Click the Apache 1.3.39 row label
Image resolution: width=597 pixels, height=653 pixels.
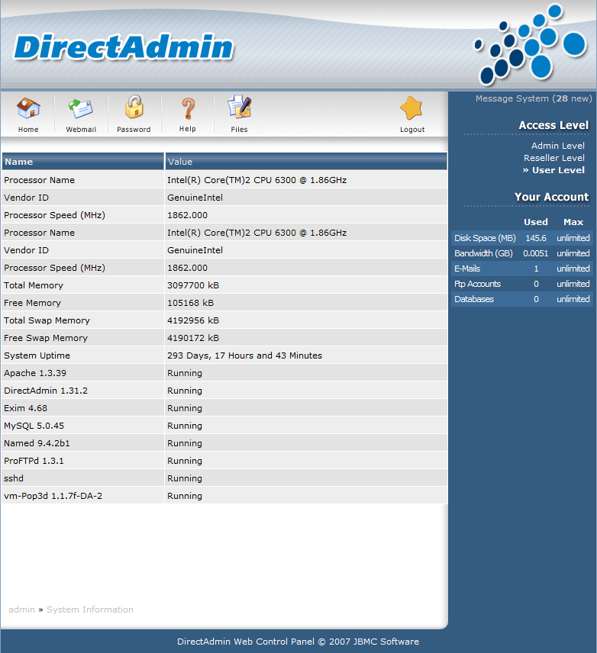click(x=35, y=373)
